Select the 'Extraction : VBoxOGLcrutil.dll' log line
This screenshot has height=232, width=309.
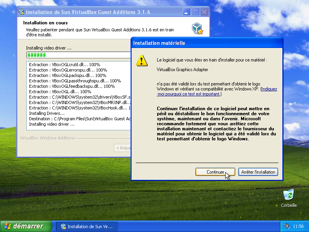65,65
